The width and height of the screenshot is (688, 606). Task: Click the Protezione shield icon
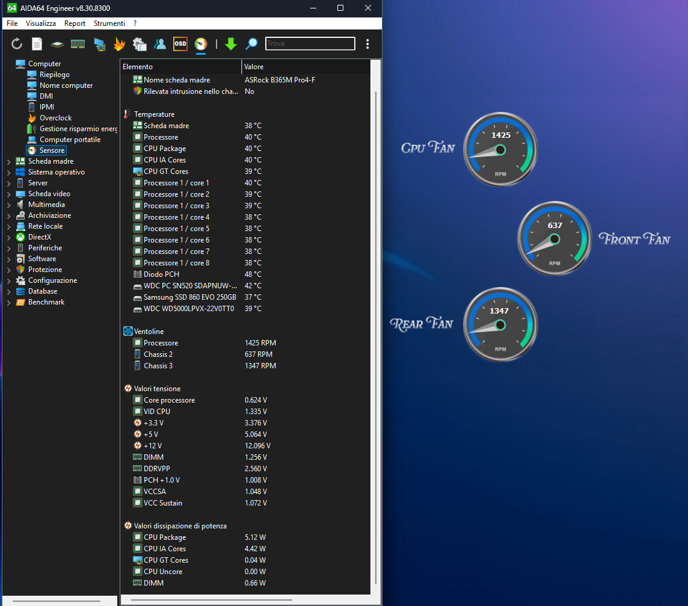[20, 270]
